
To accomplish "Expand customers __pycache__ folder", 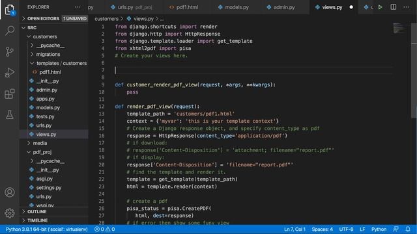I will pos(50,45).
